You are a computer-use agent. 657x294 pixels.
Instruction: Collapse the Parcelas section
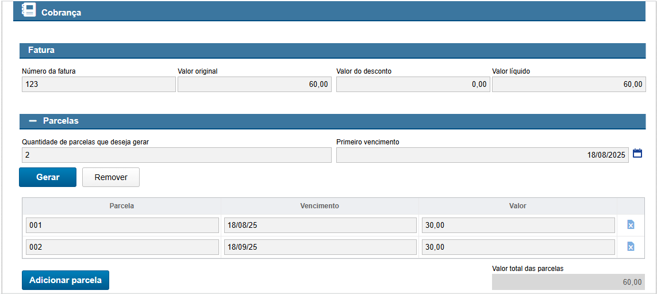pos(33,121)
